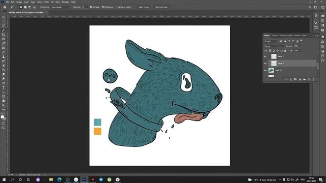
Task: Open the Image menu
Action: [x=19, y=2]
